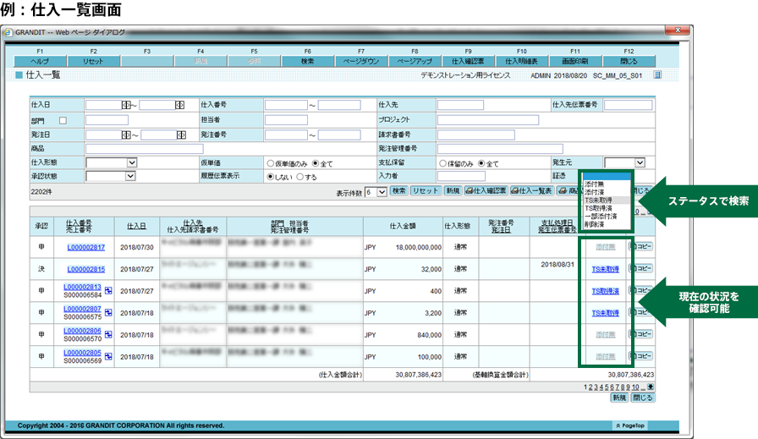Click the sales link icon beside S000006570
This screenshot has height=439, width=758.
[x=108, y=335]
